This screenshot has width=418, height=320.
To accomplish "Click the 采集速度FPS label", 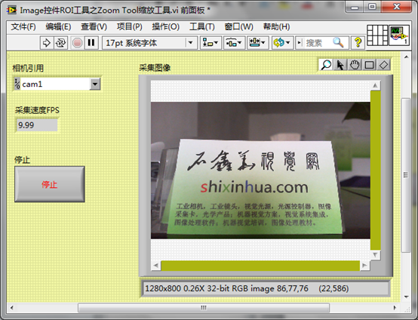I will click(x=37, y=110).
